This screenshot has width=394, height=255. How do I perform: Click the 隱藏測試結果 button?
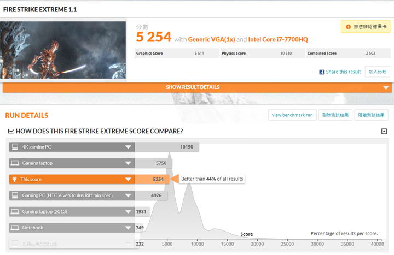[371, 115]
